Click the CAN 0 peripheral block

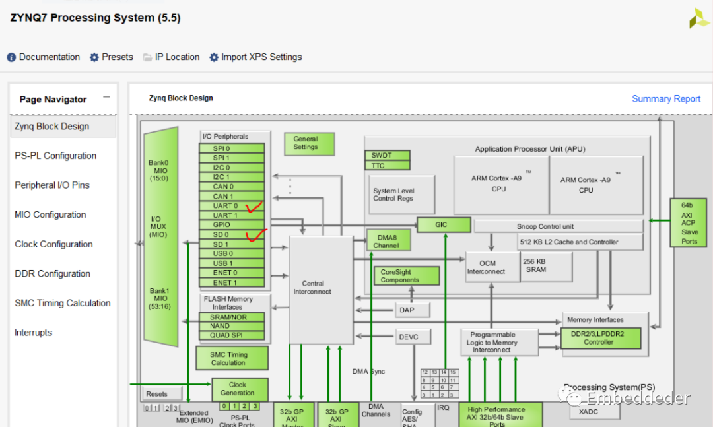click(x=232, y=187)
